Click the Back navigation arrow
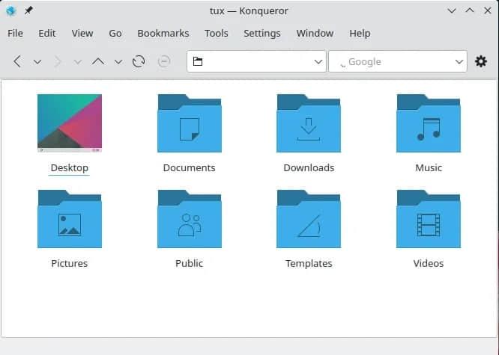The height and width of the screenshot is (355, 499). point(17,61)
